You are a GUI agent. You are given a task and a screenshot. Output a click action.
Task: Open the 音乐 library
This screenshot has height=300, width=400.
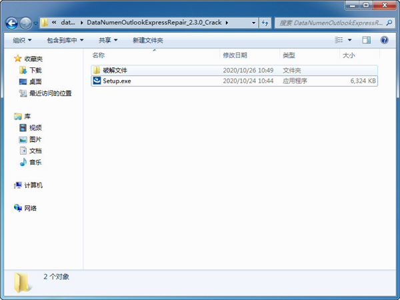click(x=35, y=162)
